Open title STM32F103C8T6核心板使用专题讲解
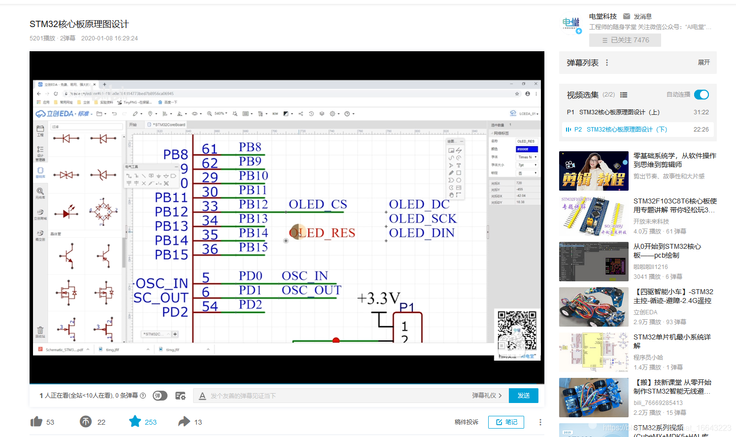This screenshot has height=437, width=736. coord(675,205)
